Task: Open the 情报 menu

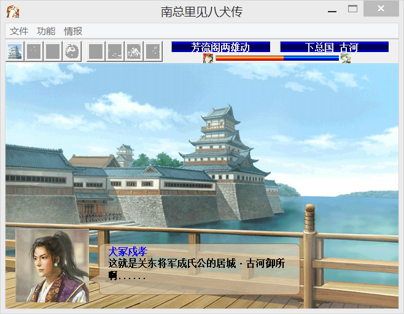Action: [x=73, y=31]
